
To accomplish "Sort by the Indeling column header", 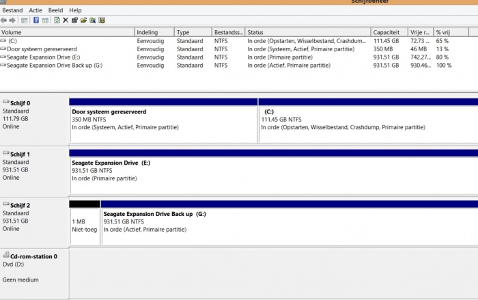I will [x=154, y=32].
